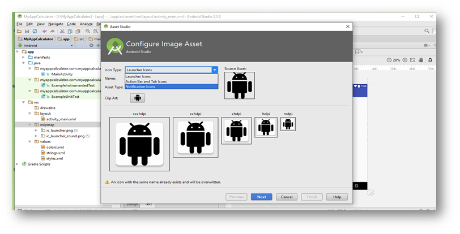This screenshot has height=234, width=460.
Task: Click the MyAppCalculator breadcrumb
Action: click(36, 39)
